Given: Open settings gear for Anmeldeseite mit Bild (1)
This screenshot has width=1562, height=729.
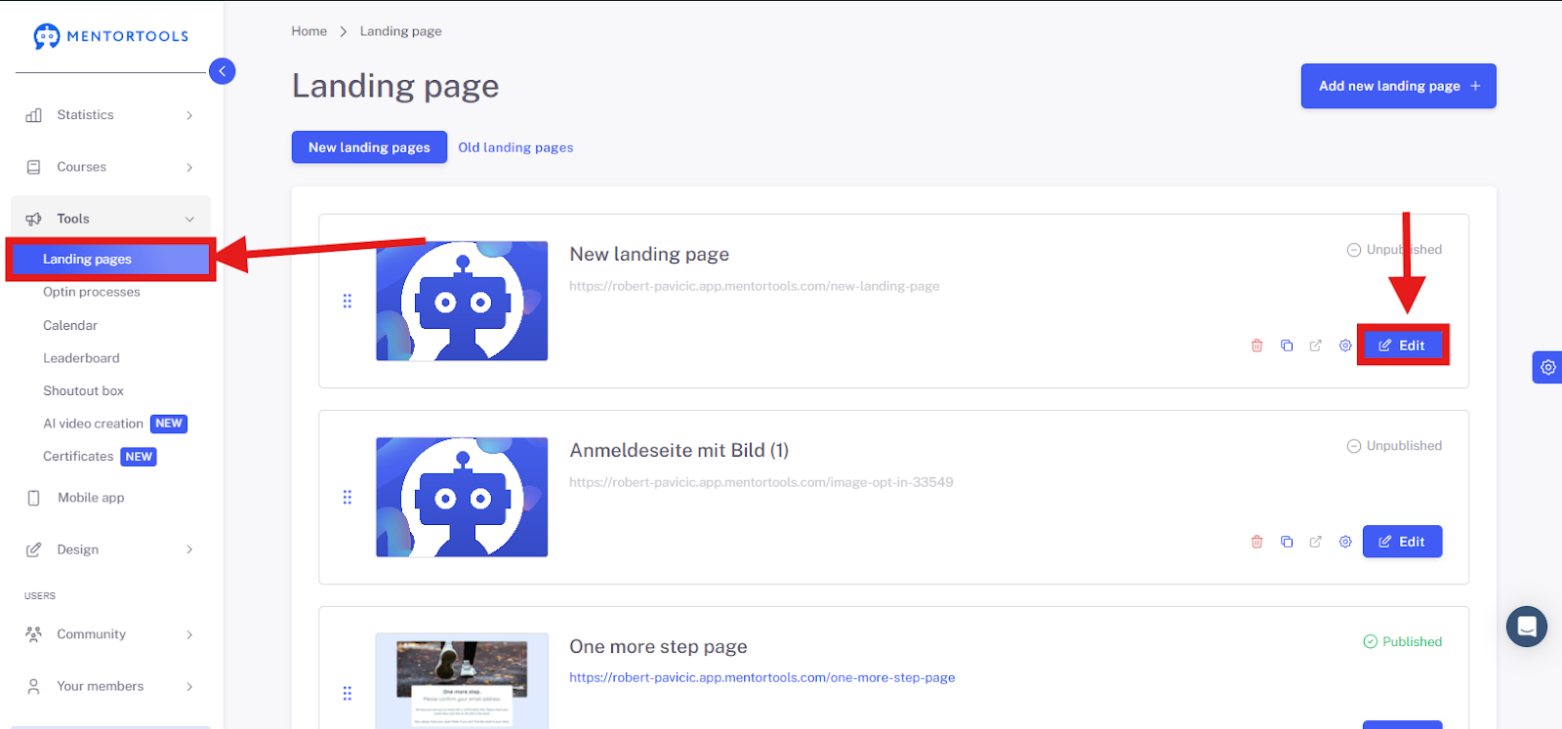Looking at the screenshot, I should click(1345, 542).
